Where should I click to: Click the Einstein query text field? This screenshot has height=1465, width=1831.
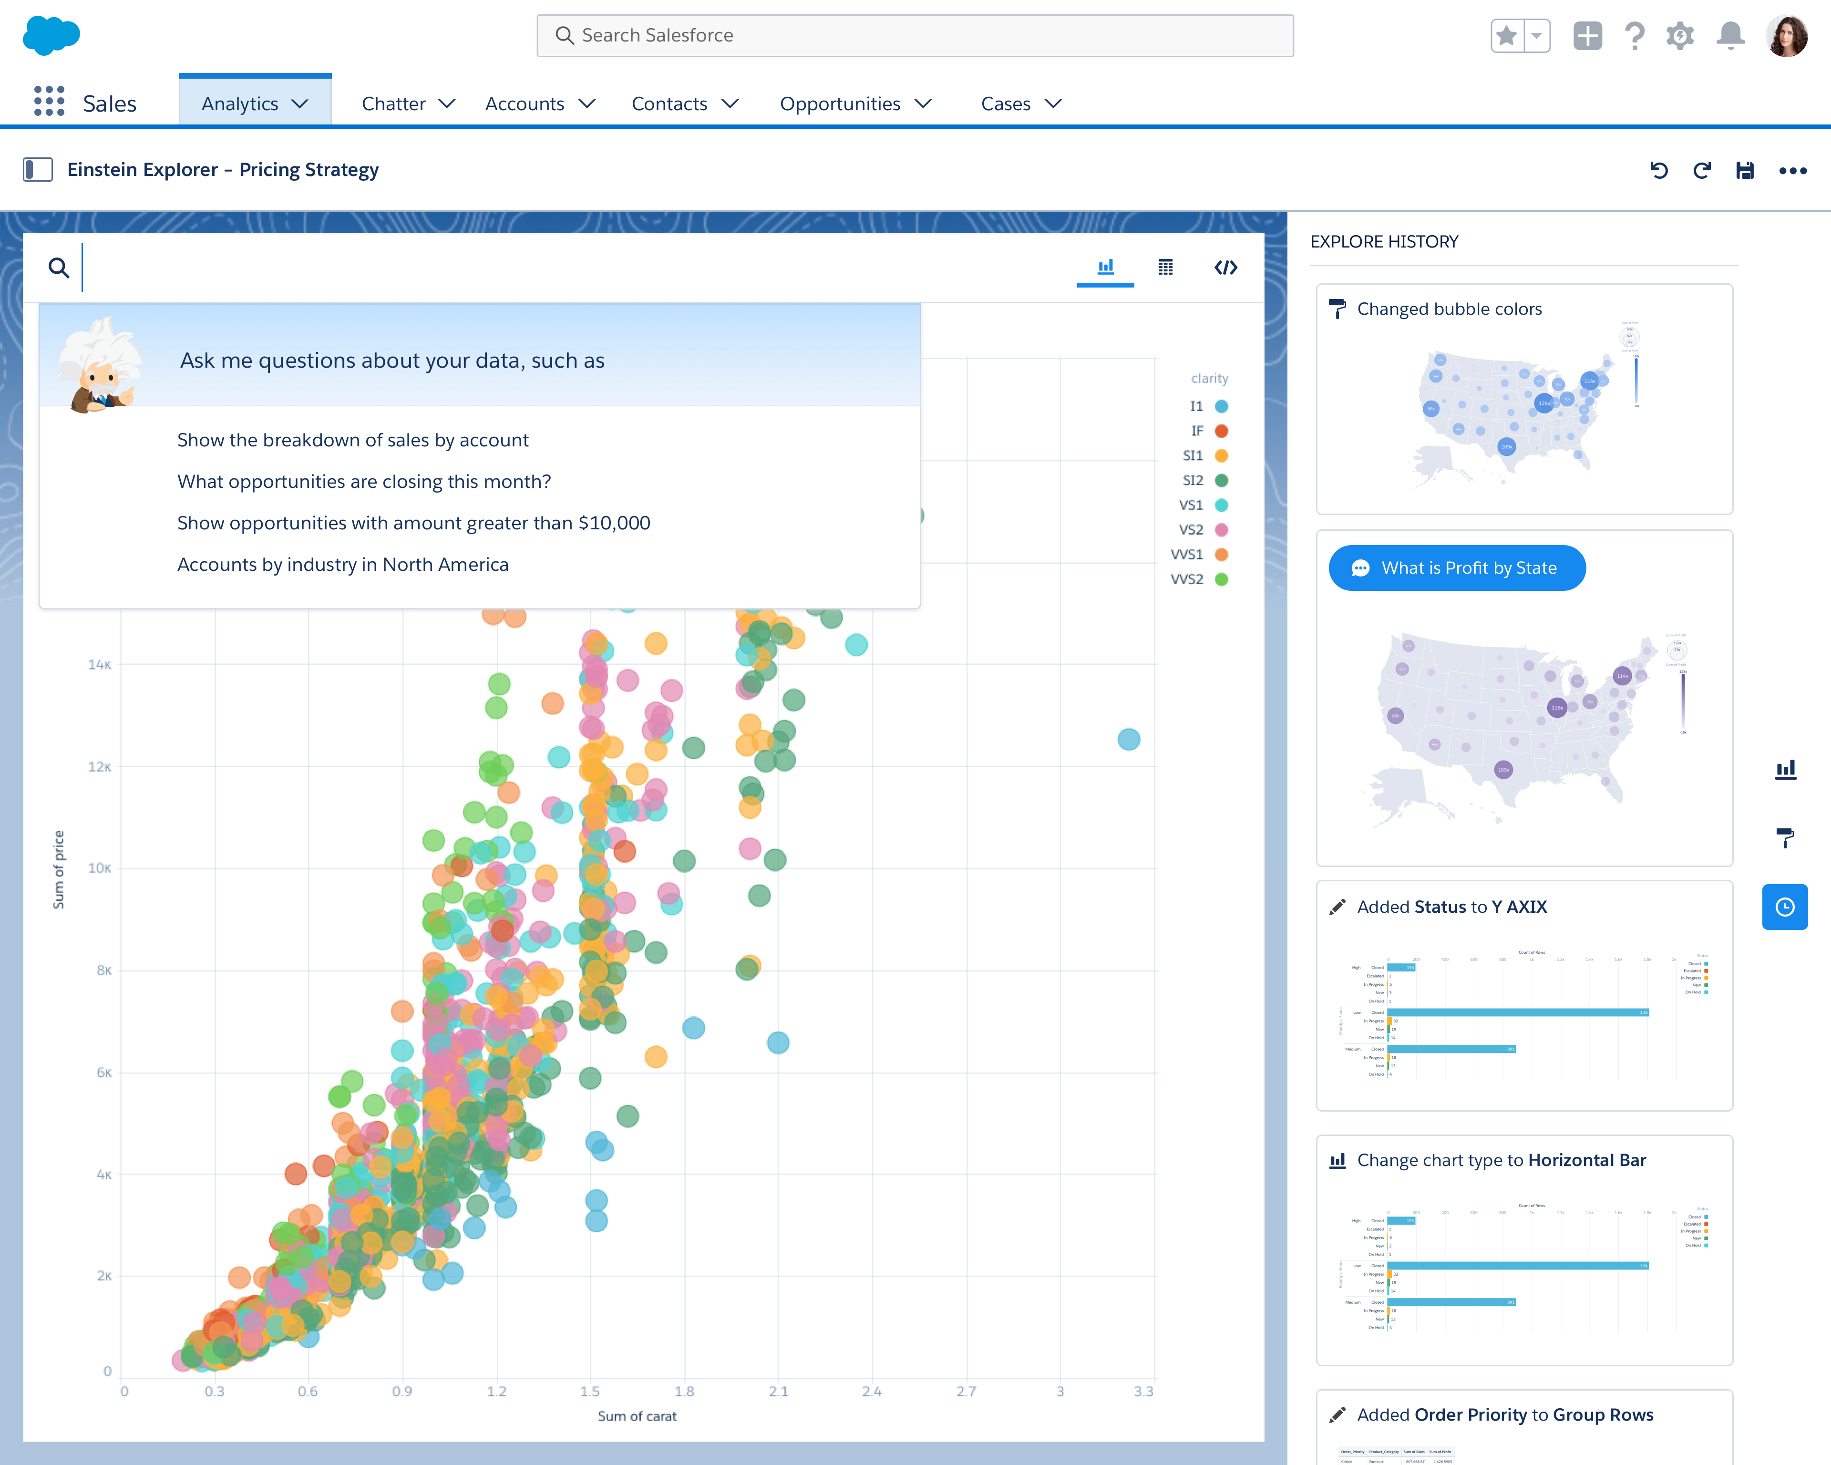(x=569, y=268)
